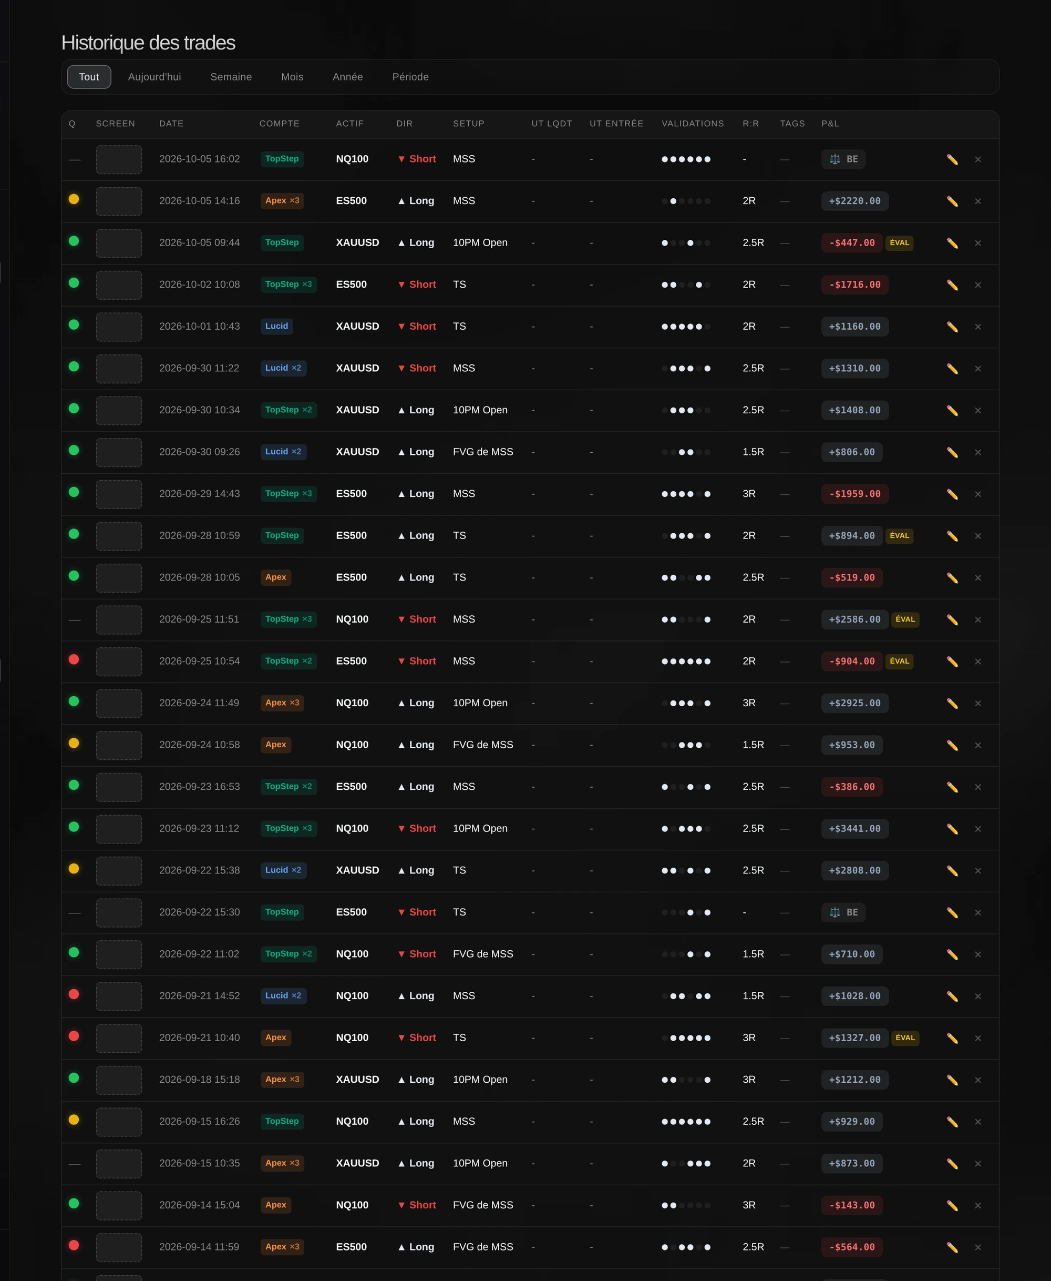
Task: Click the Apex ×3 badge on 2026-10-05 14:16
Action: pyautogui.click(x=282, y=200)
